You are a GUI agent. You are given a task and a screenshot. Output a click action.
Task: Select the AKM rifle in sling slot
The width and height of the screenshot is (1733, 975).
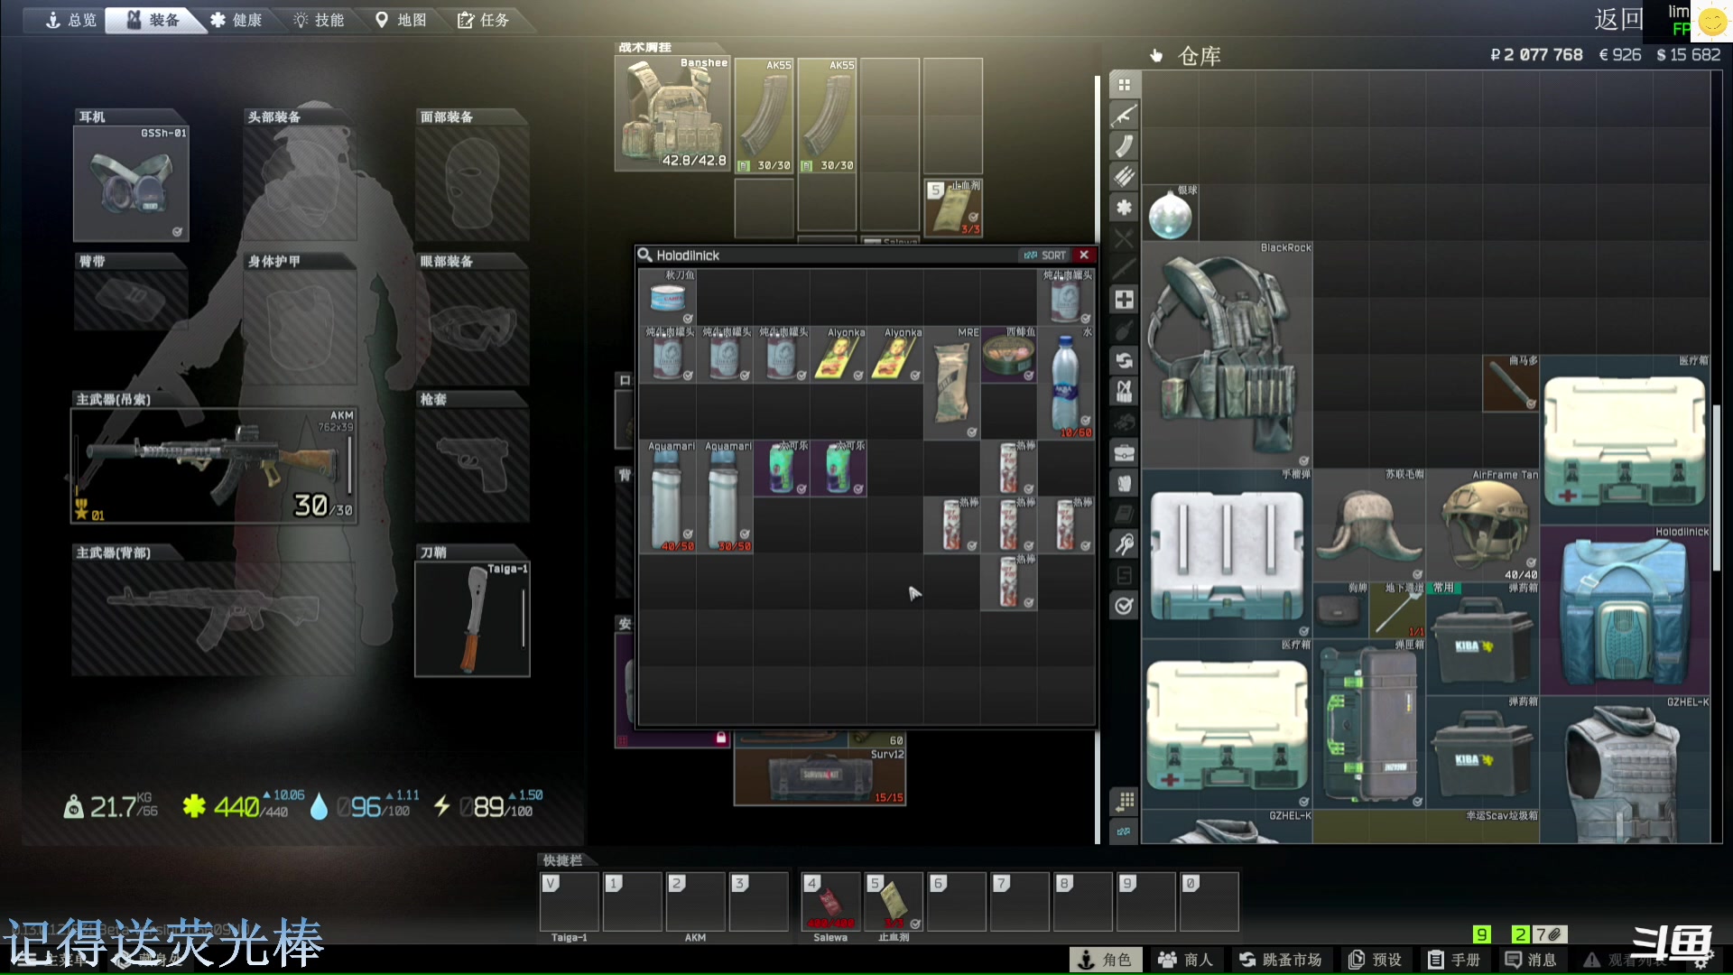214,466
